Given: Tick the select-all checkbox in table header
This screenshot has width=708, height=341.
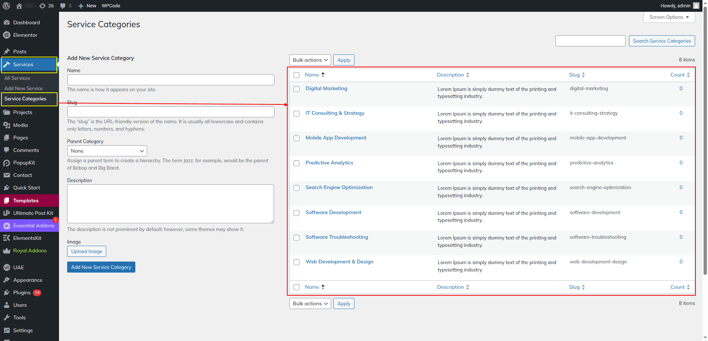Looking at the screenshot, I should pos(296,75).
